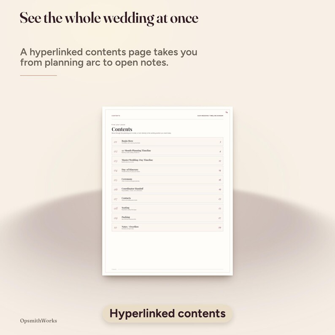This screenshot has height=335, width=335.
Task: Click the 'Find your place' eyebrow text
Action: pyautogui.click(x=119, y=124)
